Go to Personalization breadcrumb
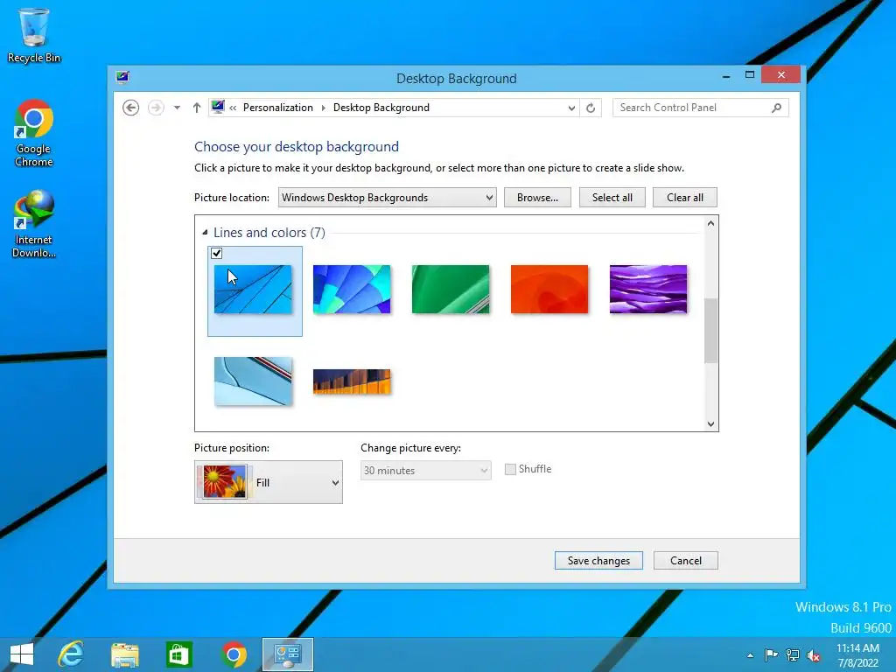This screenshot has width=896, height=672. pos(278,108)
